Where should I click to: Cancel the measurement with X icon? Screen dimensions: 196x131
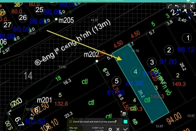coord(118,129)
